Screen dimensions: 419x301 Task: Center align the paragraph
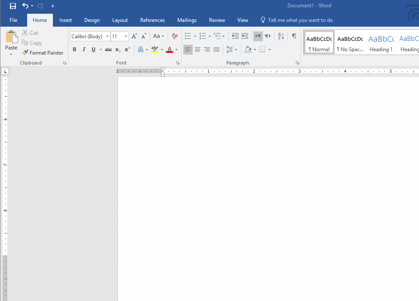pos(197,50)
